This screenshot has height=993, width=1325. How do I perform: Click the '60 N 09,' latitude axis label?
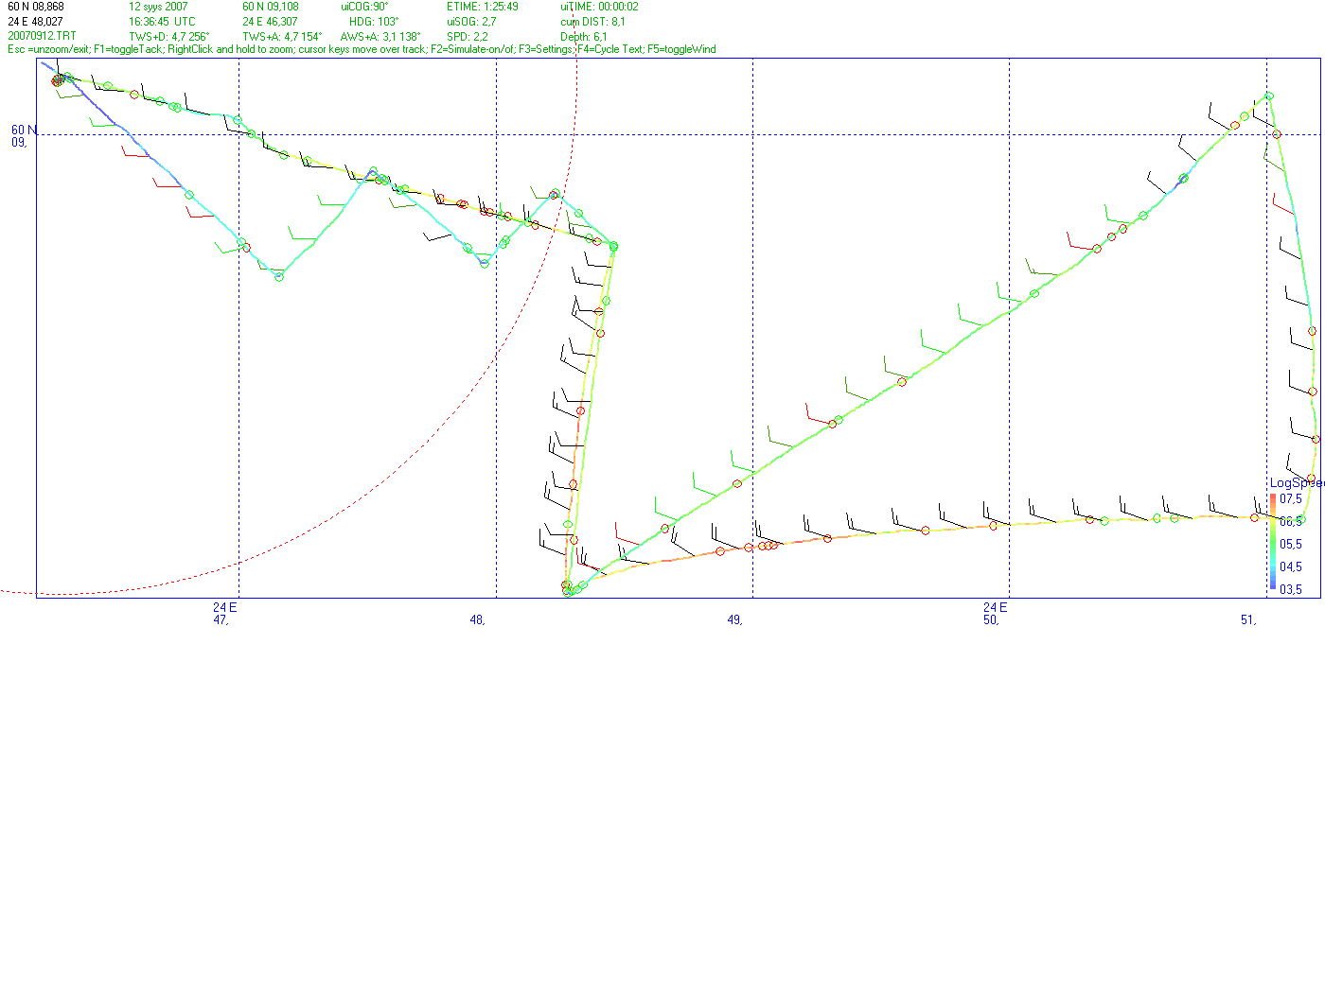tap(24, 136)
